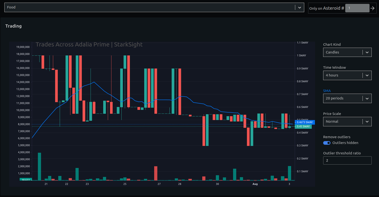Click the Asteroid number input field

[x=357, y=8]
